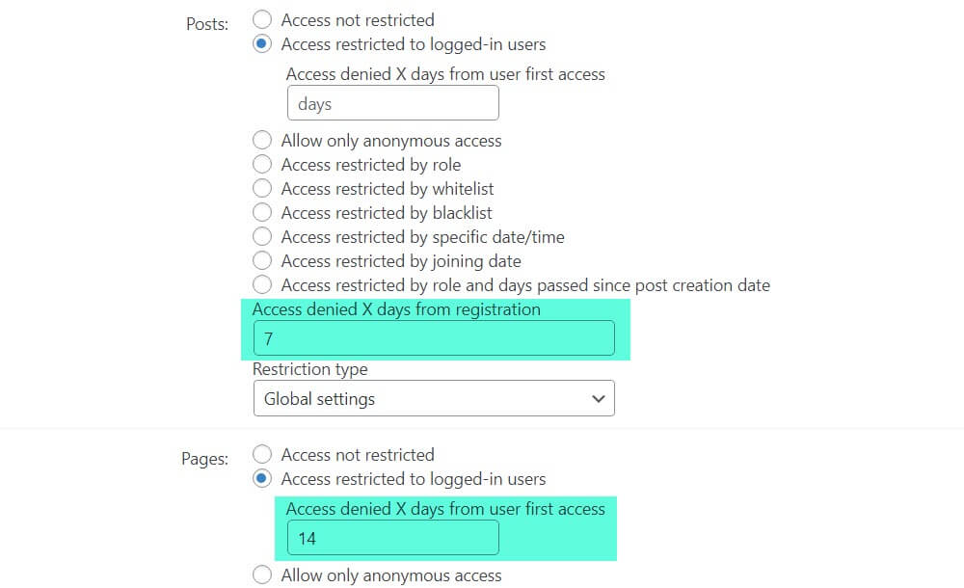The width and height of the screenshot is (964, 588).
Task: Choose role and days since post creation radio
Action: tap(262, 285)
